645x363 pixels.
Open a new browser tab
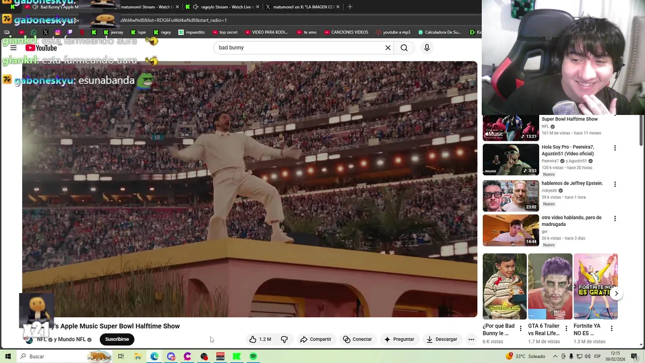click(350, 7)
